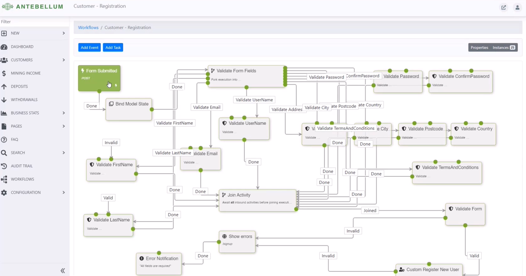Click the Dashboard gauge icon
Image resolution: width=526 pixels, height=276 pixels.
[x=4, y=47]
